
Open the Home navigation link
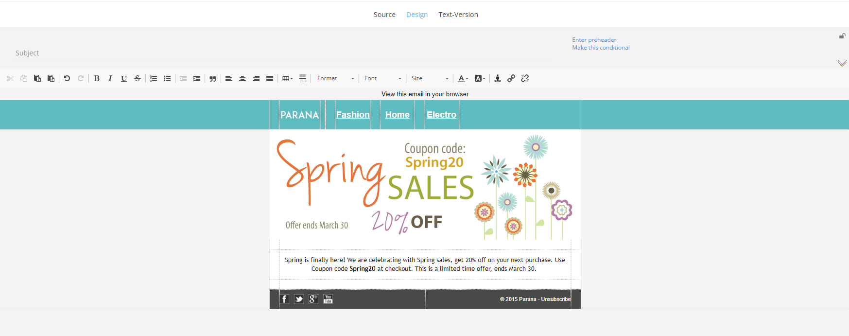tap(397, 115)
